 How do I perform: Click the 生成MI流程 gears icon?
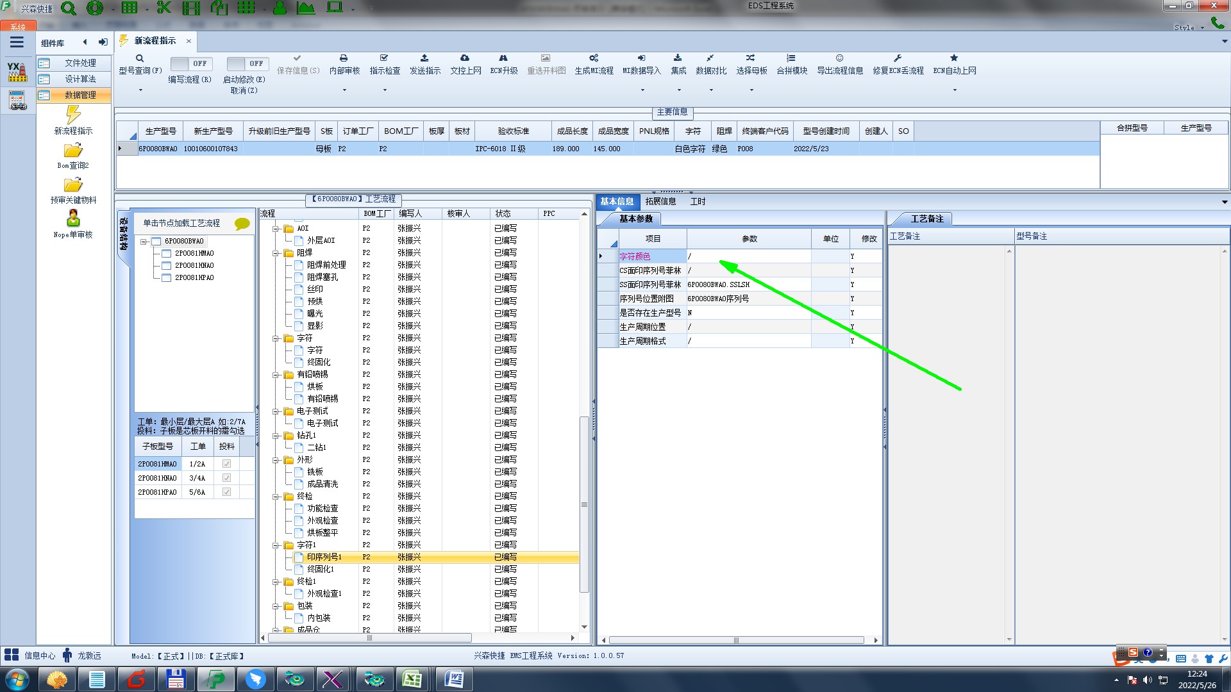pyautogui.click(x=594, y=58)
